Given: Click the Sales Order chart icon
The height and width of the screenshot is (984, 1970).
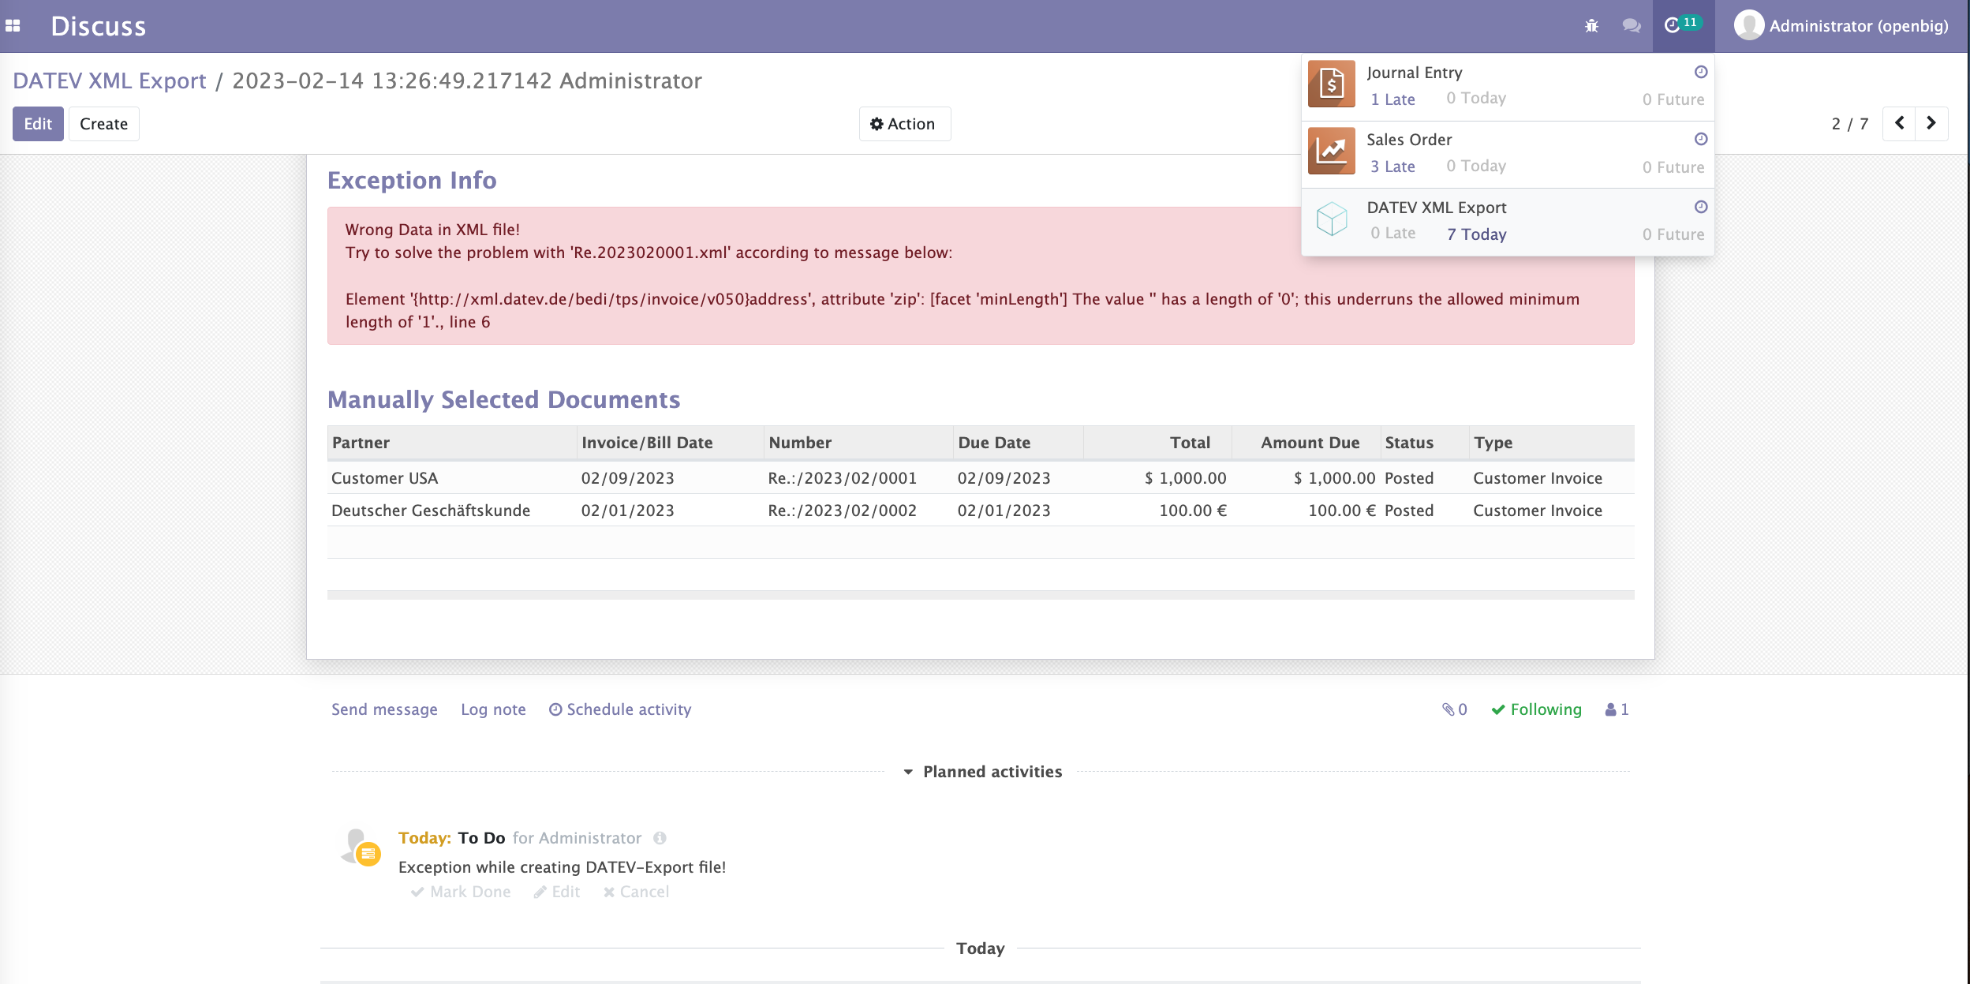Looking at the screenshot, I should tap(1331, 151).
